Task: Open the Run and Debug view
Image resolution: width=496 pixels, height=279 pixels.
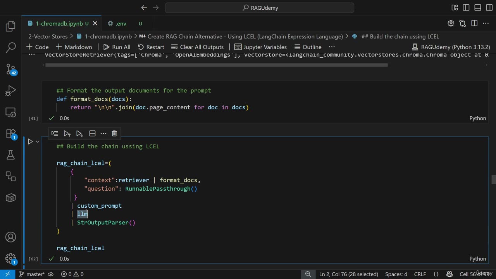Action: 10,91
